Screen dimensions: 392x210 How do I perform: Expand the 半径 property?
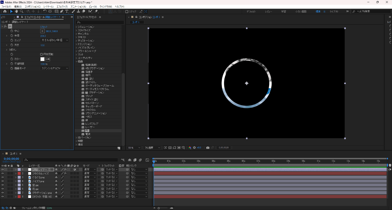pyautogui.click(x=7, y=36)
